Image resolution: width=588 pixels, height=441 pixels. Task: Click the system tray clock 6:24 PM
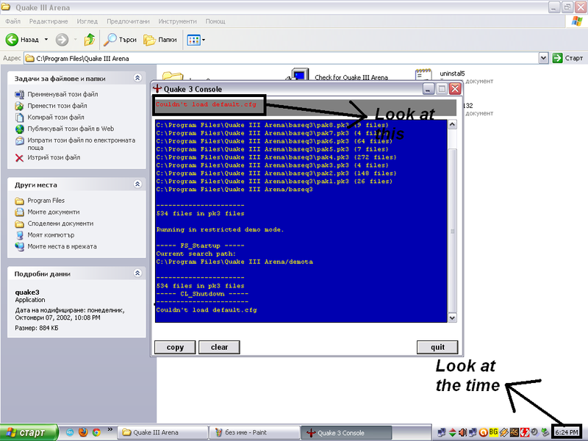pos(567,432)
